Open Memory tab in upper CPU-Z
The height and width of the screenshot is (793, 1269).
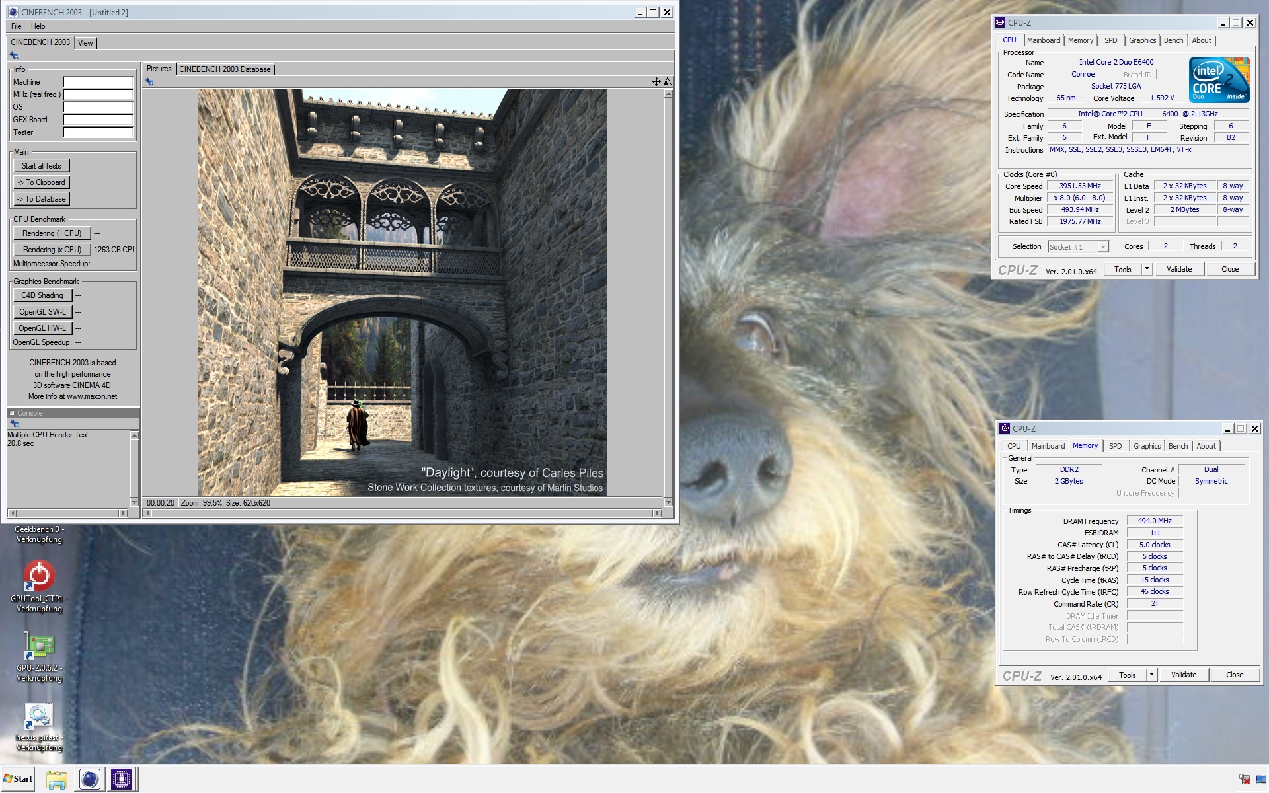click(x=1081, y=40)
